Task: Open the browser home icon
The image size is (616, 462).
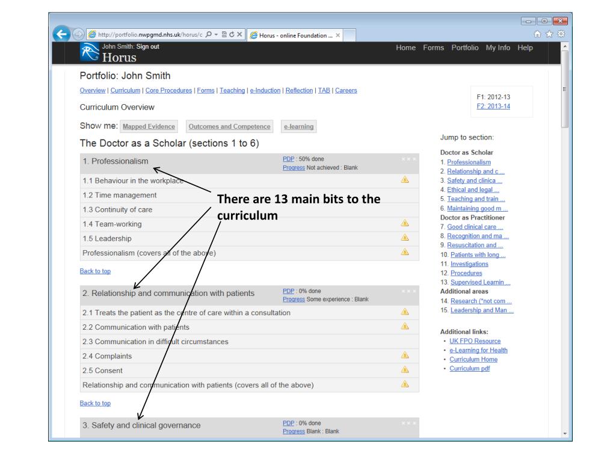Action: [537, 34]
